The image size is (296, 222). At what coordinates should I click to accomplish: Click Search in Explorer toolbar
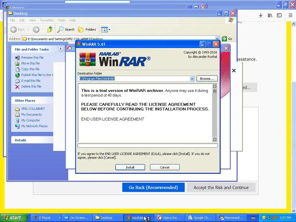click(x=66, y=29)
